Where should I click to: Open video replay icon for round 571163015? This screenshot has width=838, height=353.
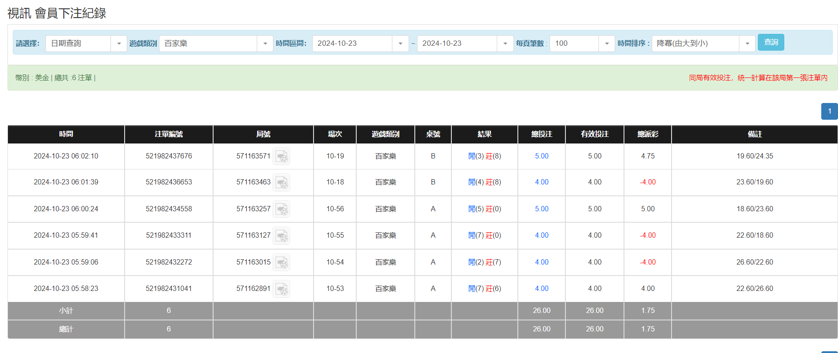point(281,262)
